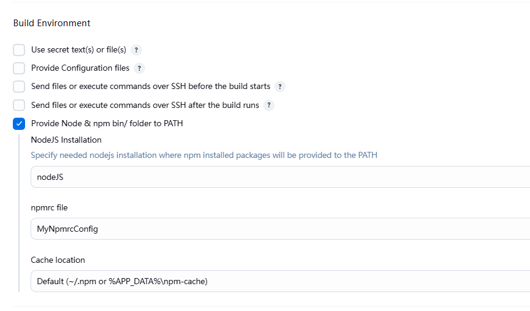
Task: Show help for SSH before the build starts
Action: coord(280,87)
